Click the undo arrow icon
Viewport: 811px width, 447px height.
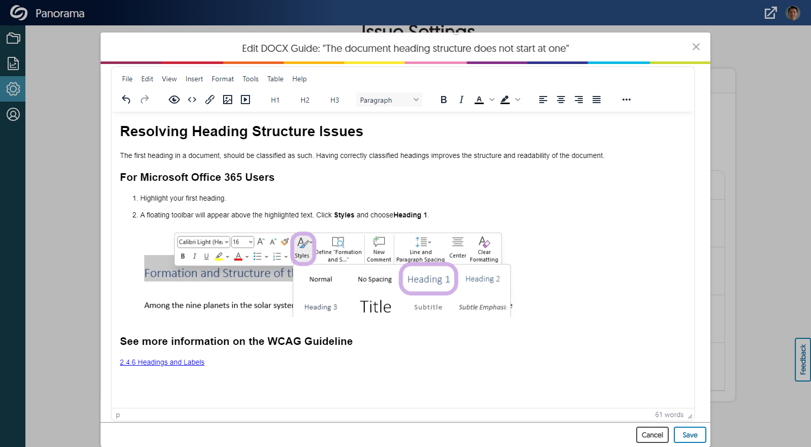(x=126, y=100)
